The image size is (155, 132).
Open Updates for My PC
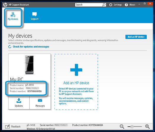coord(19,103)
